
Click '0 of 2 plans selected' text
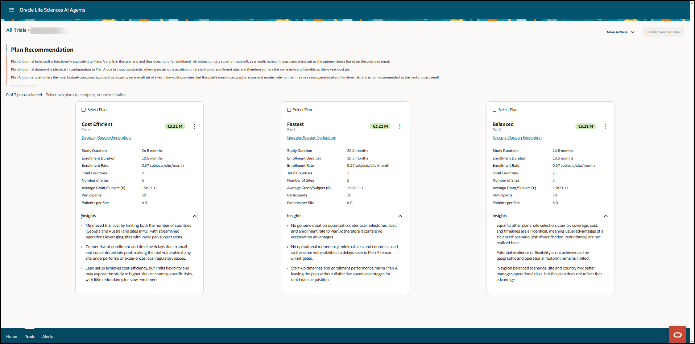pyautogui.click(x=24, y=95)
